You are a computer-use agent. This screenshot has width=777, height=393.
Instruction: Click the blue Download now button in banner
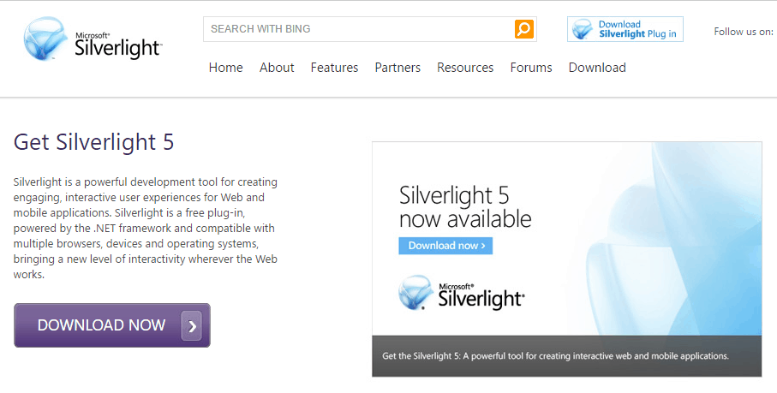coord(445,246)
